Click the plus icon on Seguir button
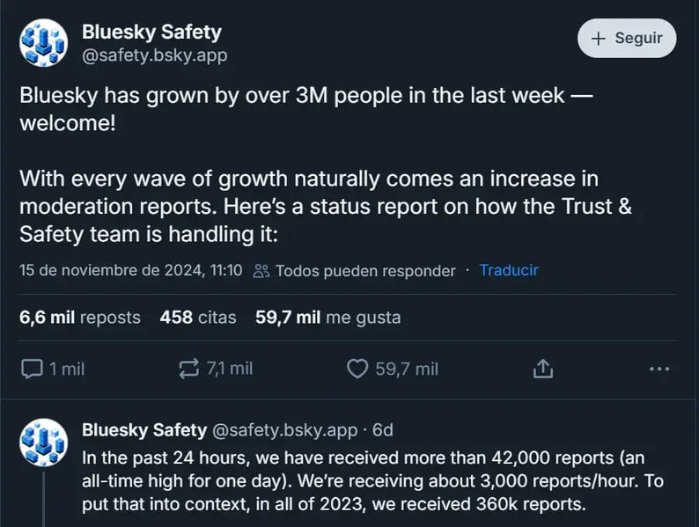This screenshot has width=699, height=527. pos(599,39)
